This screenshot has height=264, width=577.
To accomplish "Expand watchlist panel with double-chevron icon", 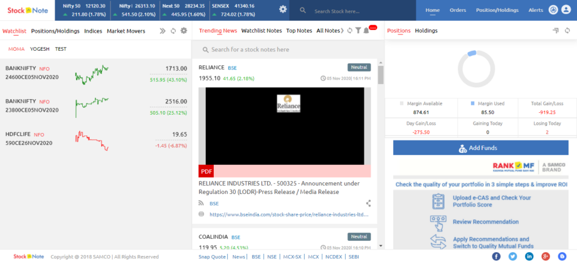I will 162,31.
